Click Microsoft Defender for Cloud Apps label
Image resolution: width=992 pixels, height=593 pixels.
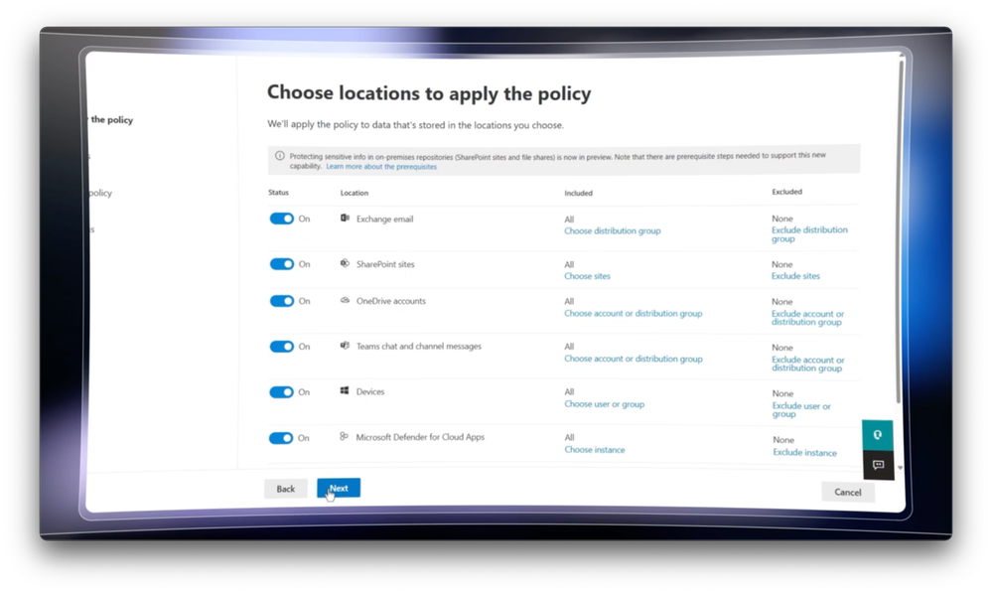click(420, 437)
